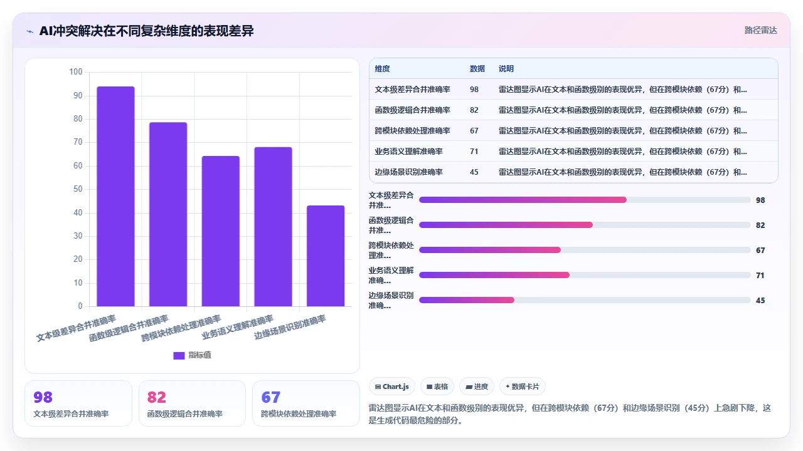
Task: Click the 维度 column header in the table
Action: point(382,69)
